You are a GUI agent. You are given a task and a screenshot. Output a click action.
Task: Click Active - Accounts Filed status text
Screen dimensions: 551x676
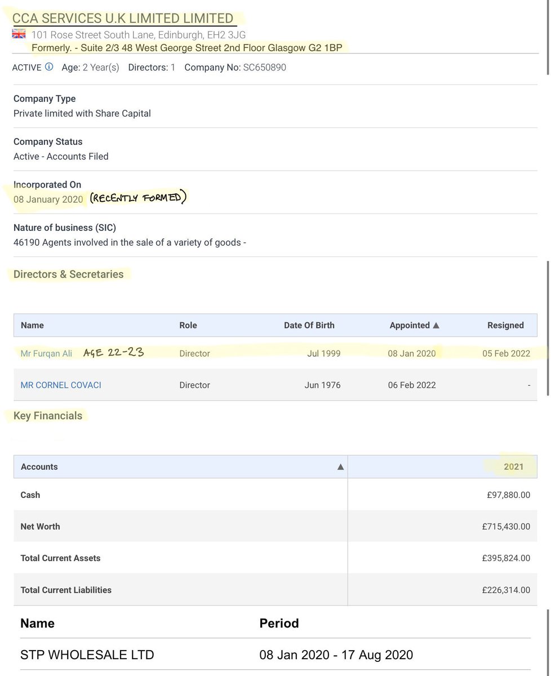[x=61, y=157]
